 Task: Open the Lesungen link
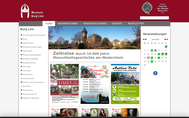click(27, 70)
